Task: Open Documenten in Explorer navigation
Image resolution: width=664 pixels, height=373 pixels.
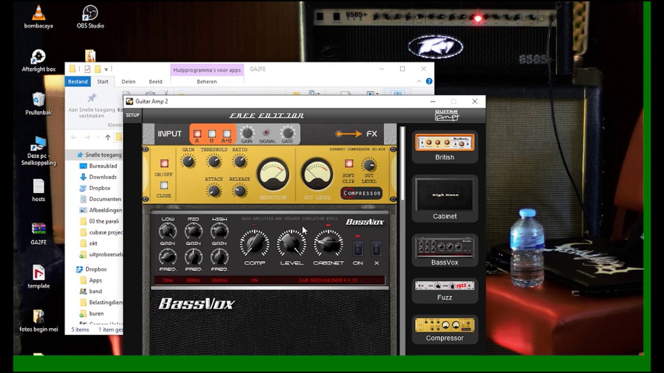Action: click(x=101, y=199)
